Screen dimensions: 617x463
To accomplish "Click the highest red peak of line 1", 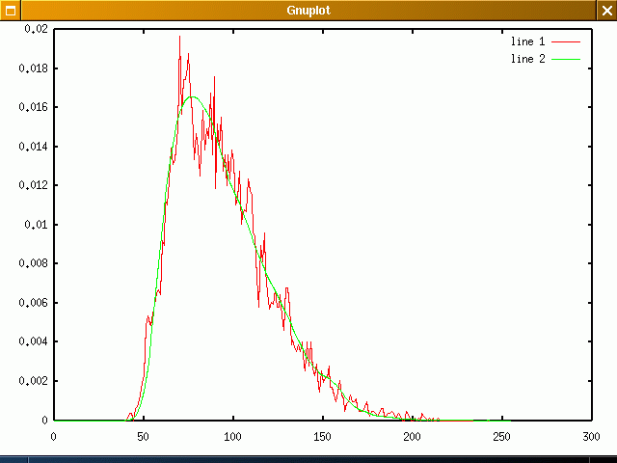I will click(180, 38).
